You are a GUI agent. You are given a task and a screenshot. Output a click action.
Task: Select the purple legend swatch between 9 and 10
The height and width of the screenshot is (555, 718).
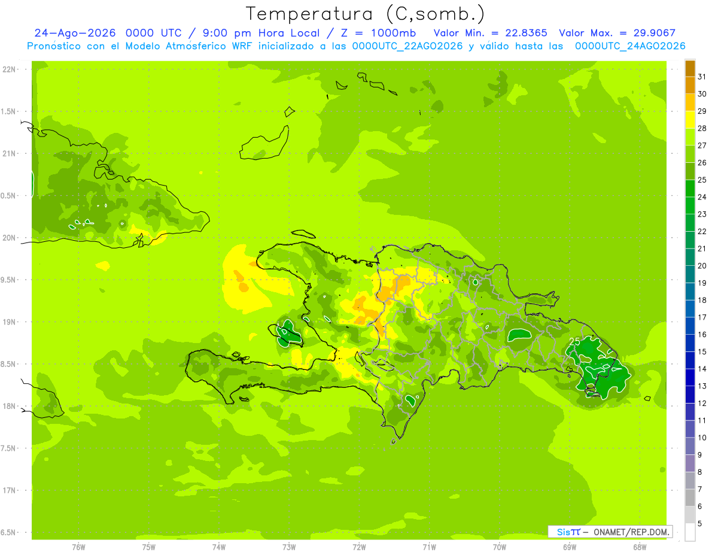pyautogui.click(x=690, y=446)
